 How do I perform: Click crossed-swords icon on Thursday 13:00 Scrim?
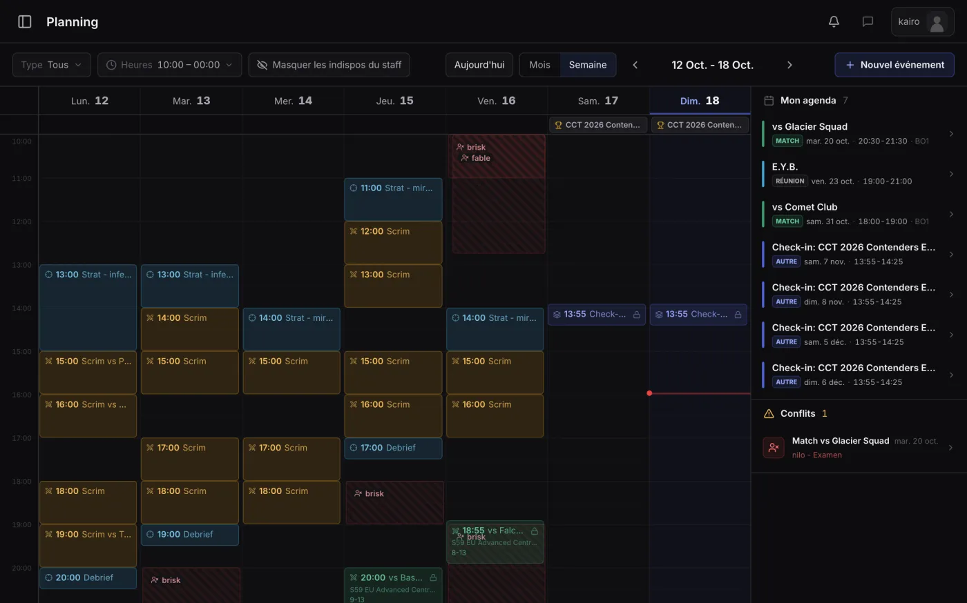(354, 275)
